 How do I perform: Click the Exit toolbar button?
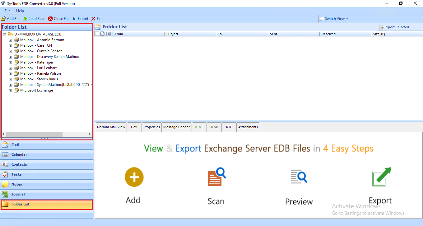pos(96,18)
